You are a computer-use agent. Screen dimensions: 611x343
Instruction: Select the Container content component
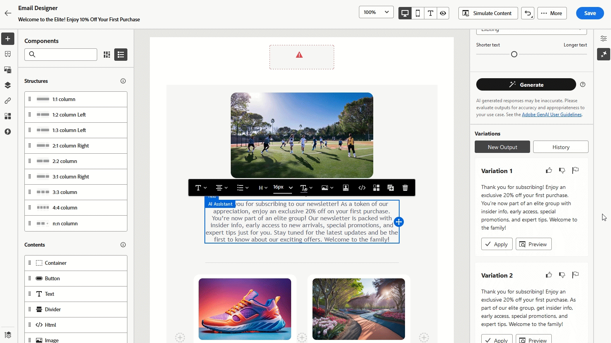(x=76, y=263)
